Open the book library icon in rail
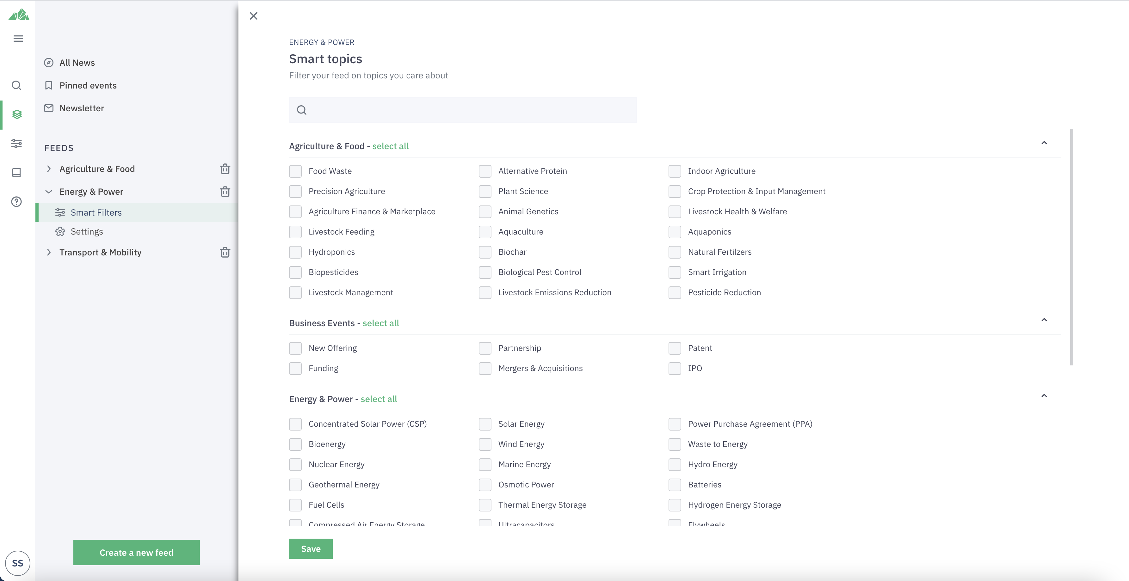The width and height of the screenshot is (1129, 581). pyautogui.click(x=17, y=173)
